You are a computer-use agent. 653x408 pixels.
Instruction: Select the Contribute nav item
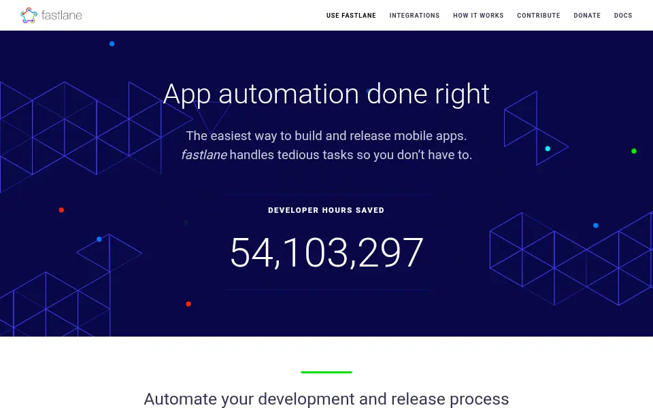(x=539, y=16)
